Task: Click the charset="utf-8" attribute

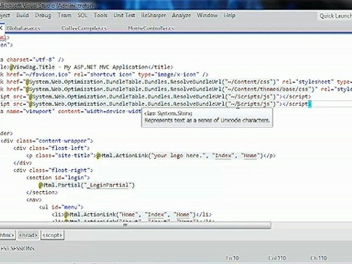Action: pos(31,59)
